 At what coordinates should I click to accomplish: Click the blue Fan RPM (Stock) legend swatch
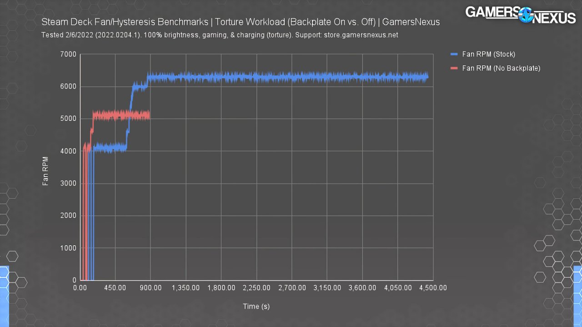tap(454, 54)
